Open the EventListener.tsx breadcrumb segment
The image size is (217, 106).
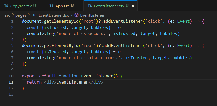[54, 15]
